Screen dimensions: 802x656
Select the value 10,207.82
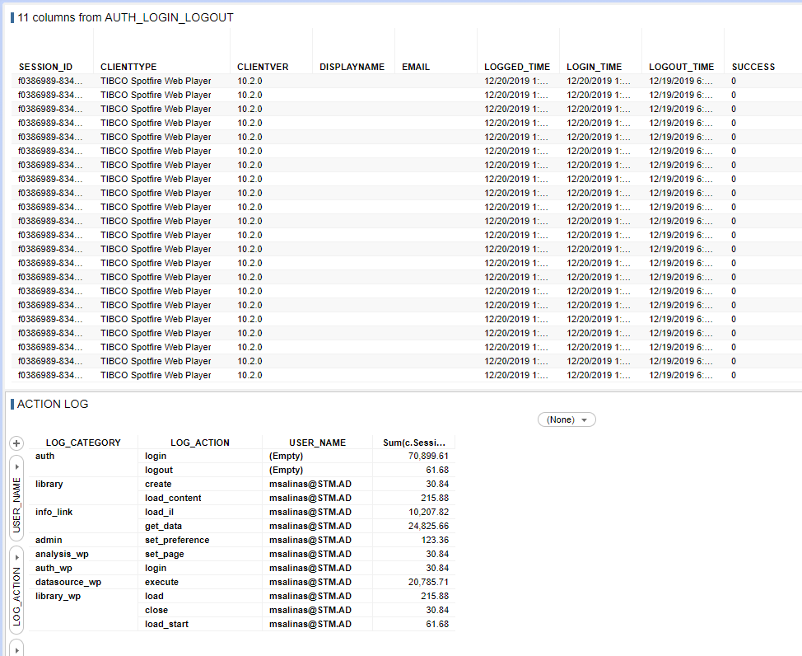pos(428,512)
